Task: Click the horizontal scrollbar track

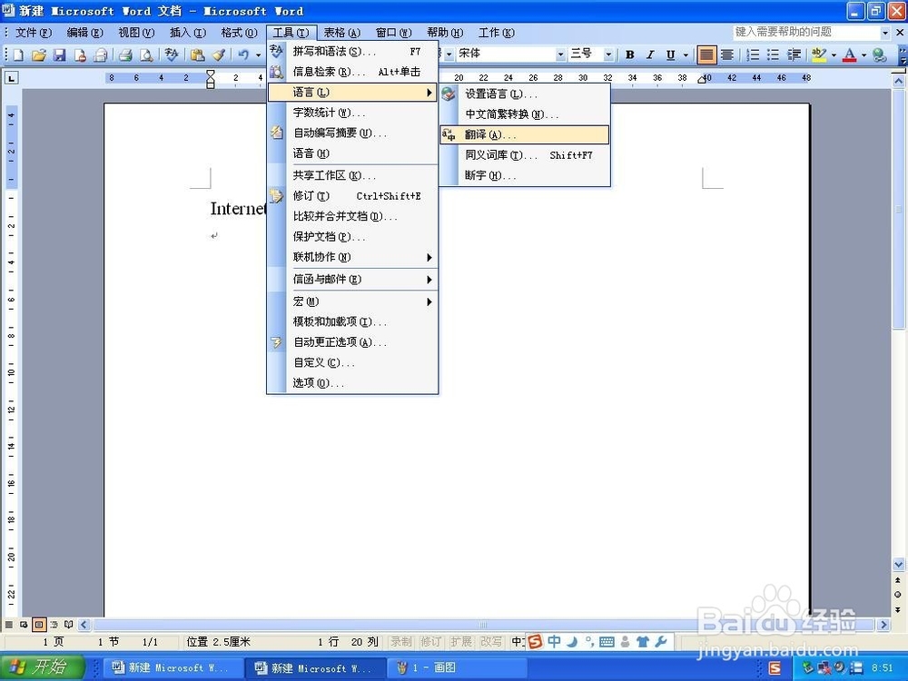Action: coord(484,625)
